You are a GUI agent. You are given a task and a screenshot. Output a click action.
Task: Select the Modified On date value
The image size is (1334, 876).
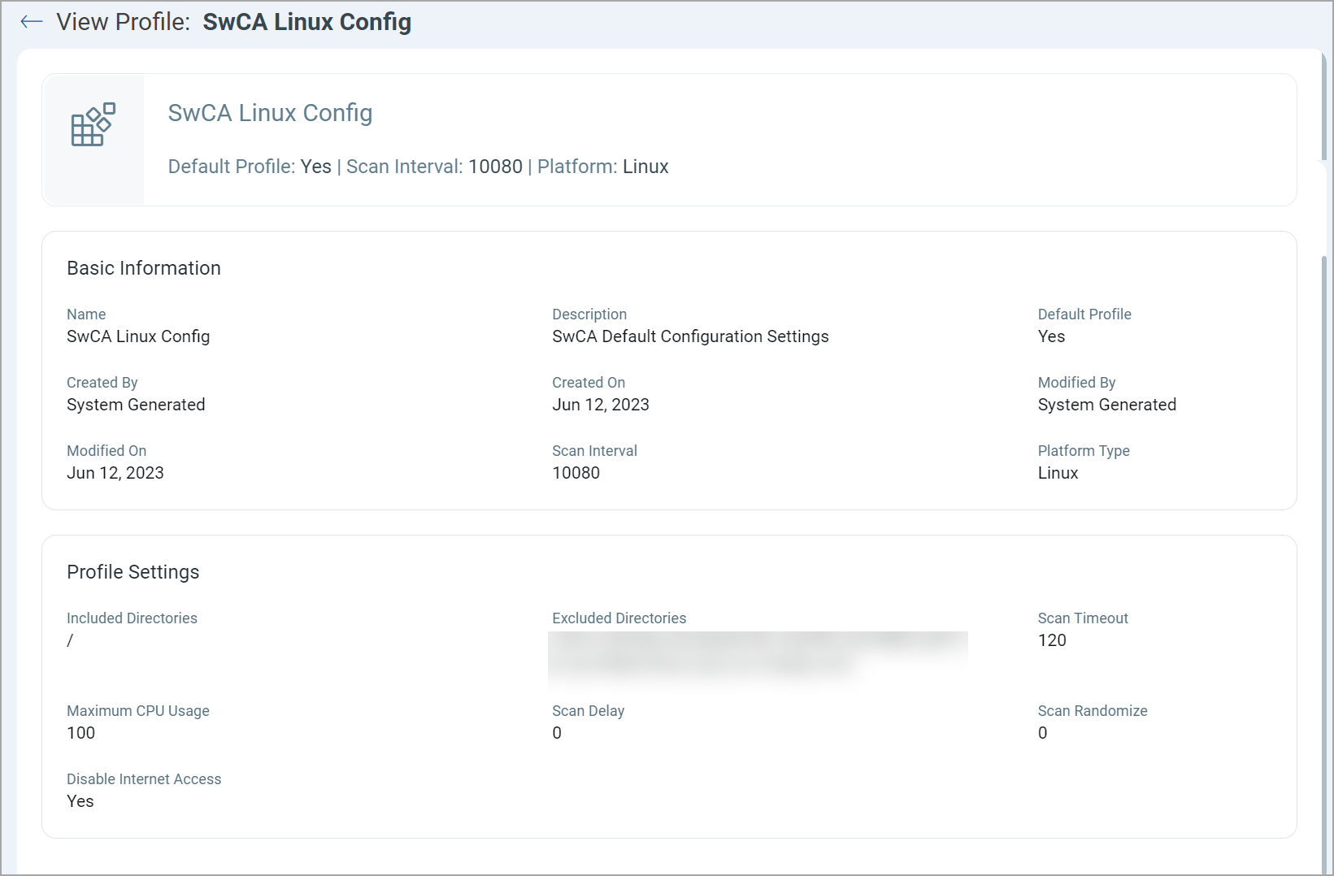115,473
